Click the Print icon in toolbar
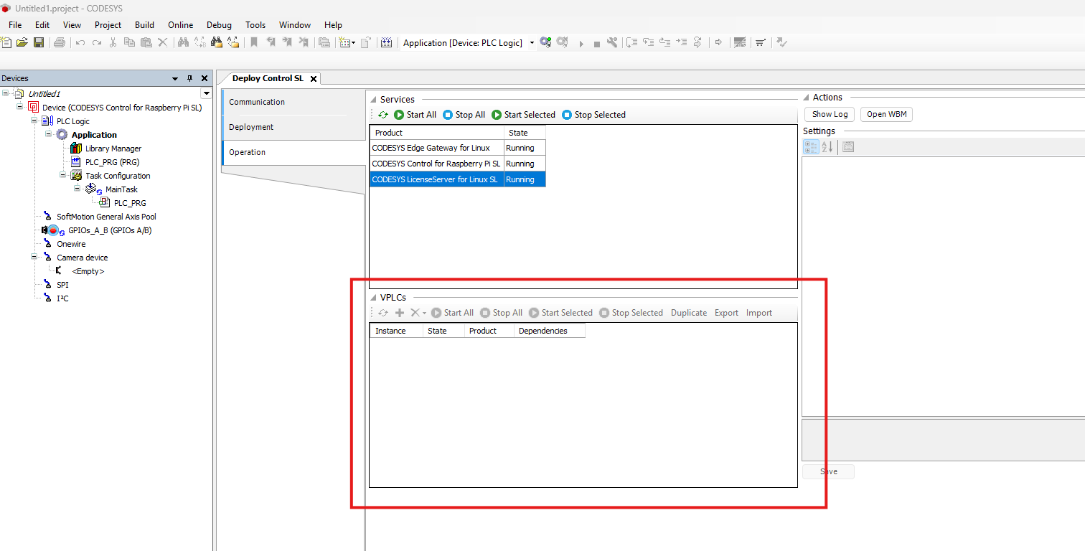Screen dimensions: 1085x551 click(x=60, y=43)
